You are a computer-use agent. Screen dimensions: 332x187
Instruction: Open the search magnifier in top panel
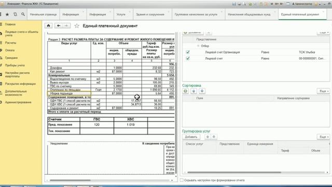(x=23, y=15)
